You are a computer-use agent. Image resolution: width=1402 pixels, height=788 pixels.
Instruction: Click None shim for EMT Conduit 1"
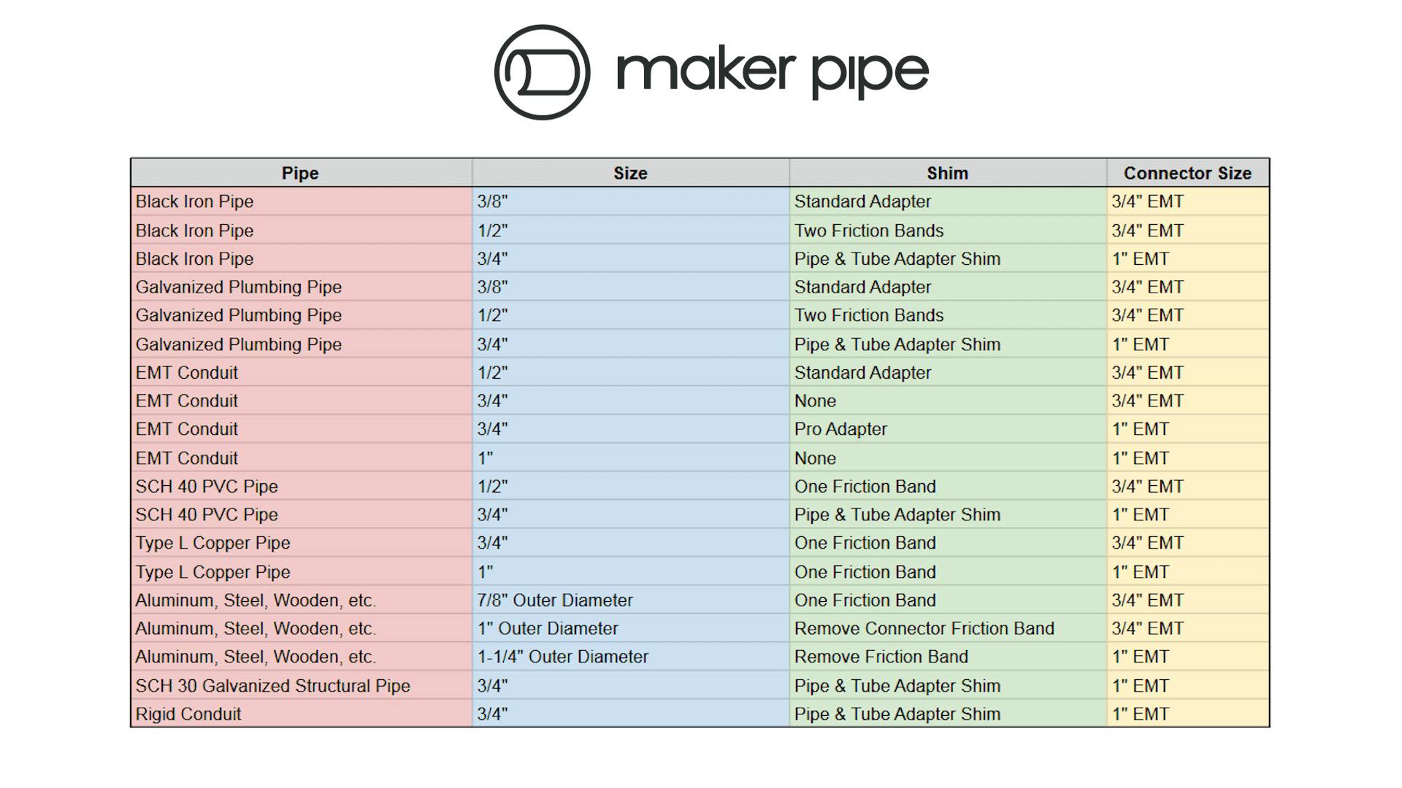948,457
